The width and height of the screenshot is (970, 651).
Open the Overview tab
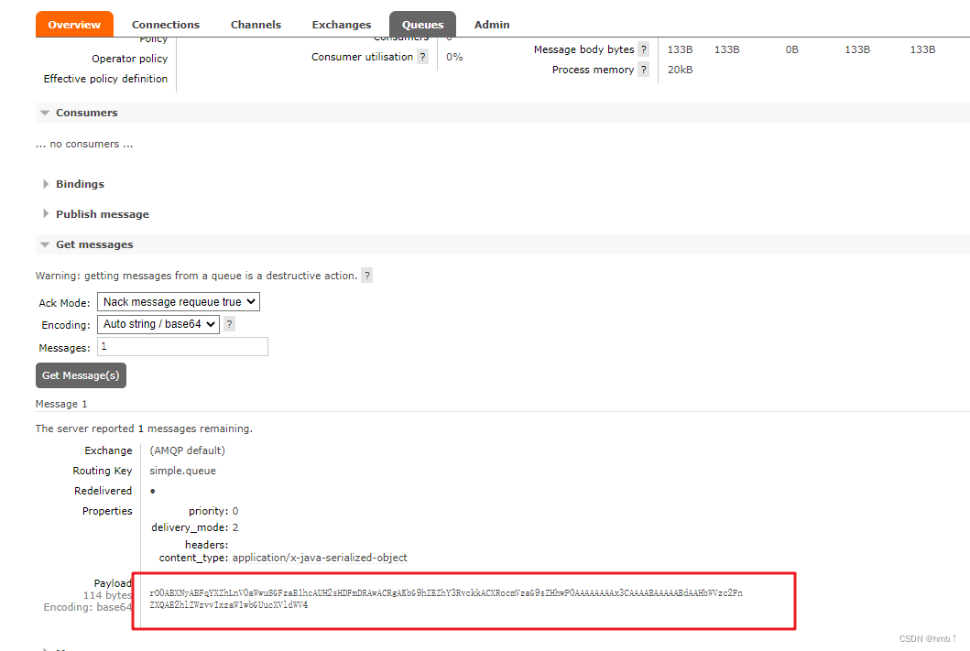[x=74, y=25]
